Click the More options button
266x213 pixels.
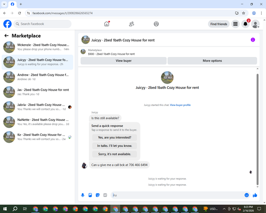pyautogui.click(x=212, y=61)
